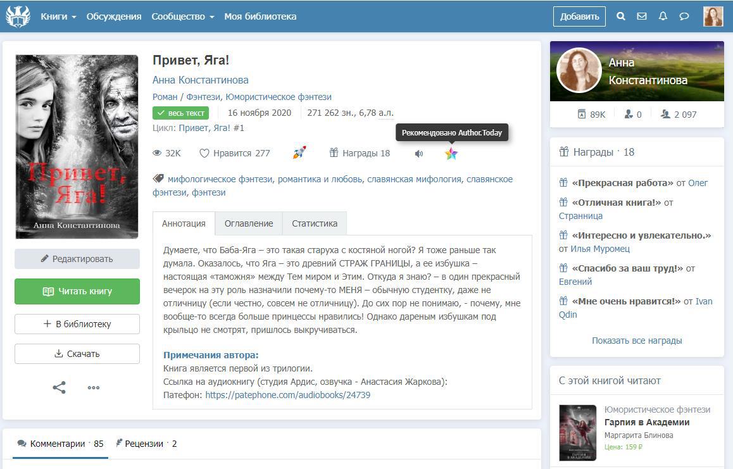
Task: Expand the Книги dropdown menu
Action: 58,16
